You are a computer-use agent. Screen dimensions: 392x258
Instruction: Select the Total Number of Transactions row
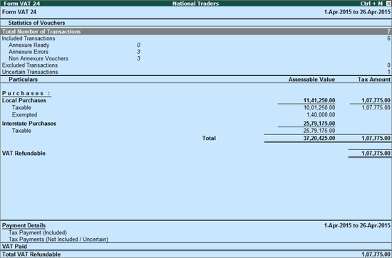click(x=196, y=31)
